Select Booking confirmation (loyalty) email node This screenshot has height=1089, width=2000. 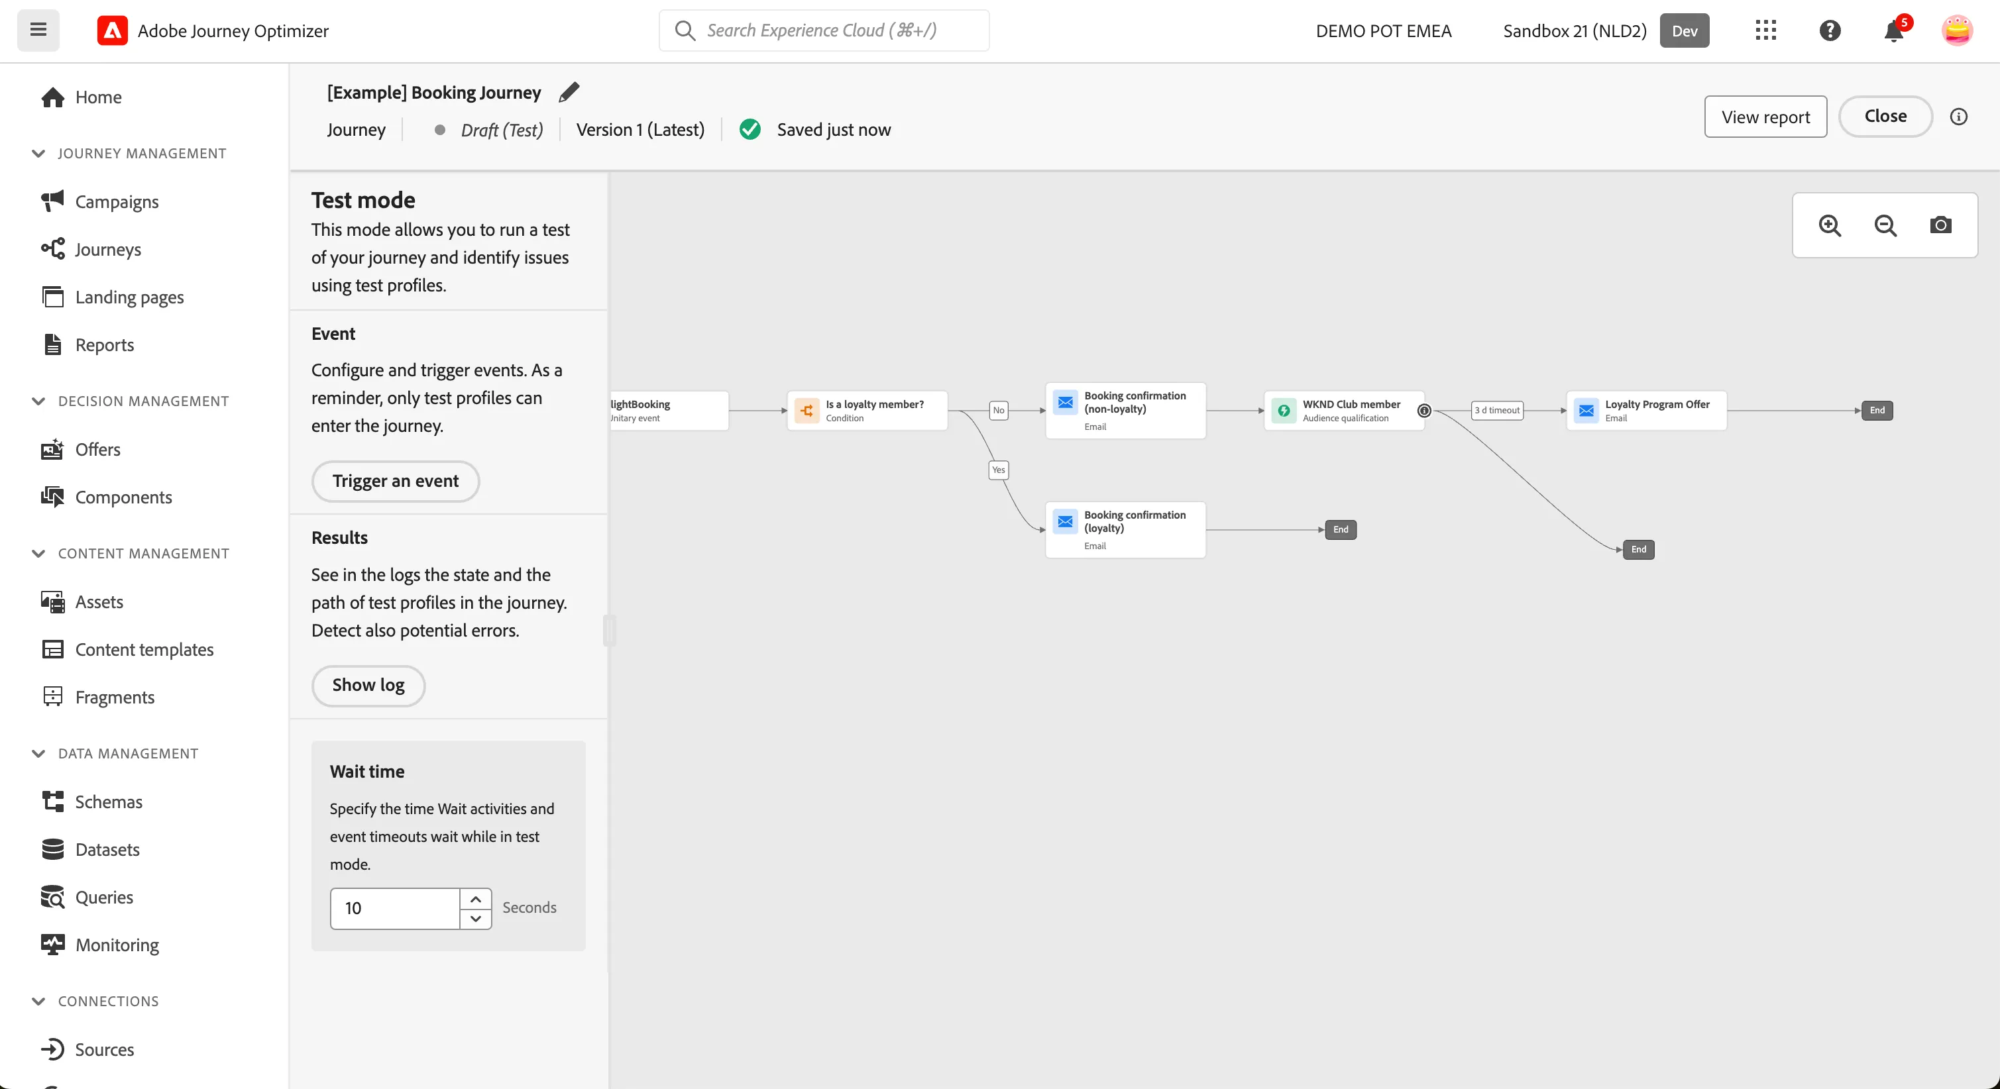[1126, 529]
